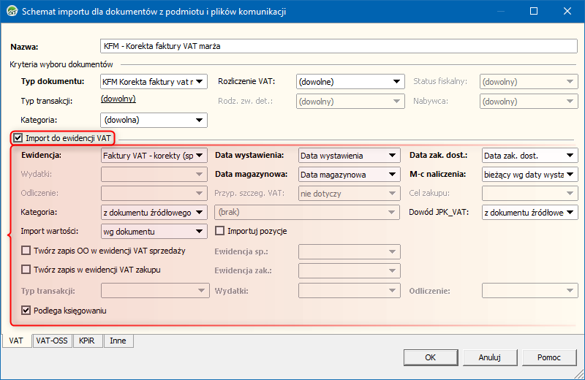Open Kategoria z dokumentu źródłowego dropdown
585x380 pixels.
[x=154, y=213]
